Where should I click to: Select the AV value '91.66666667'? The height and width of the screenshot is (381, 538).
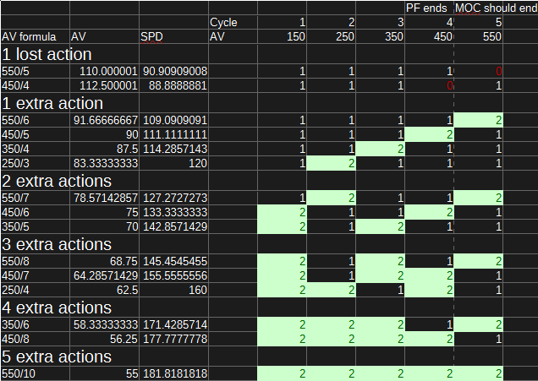[104, 120]
